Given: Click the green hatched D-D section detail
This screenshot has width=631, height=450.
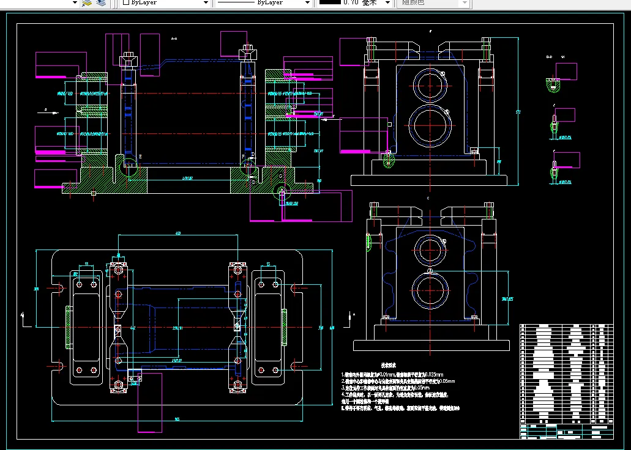Looking at the screenshot, I should tap(554, 85).
